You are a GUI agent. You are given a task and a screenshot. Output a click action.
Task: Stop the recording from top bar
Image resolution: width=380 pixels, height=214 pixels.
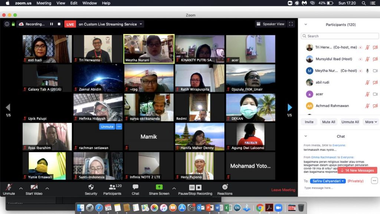(59, 24)
